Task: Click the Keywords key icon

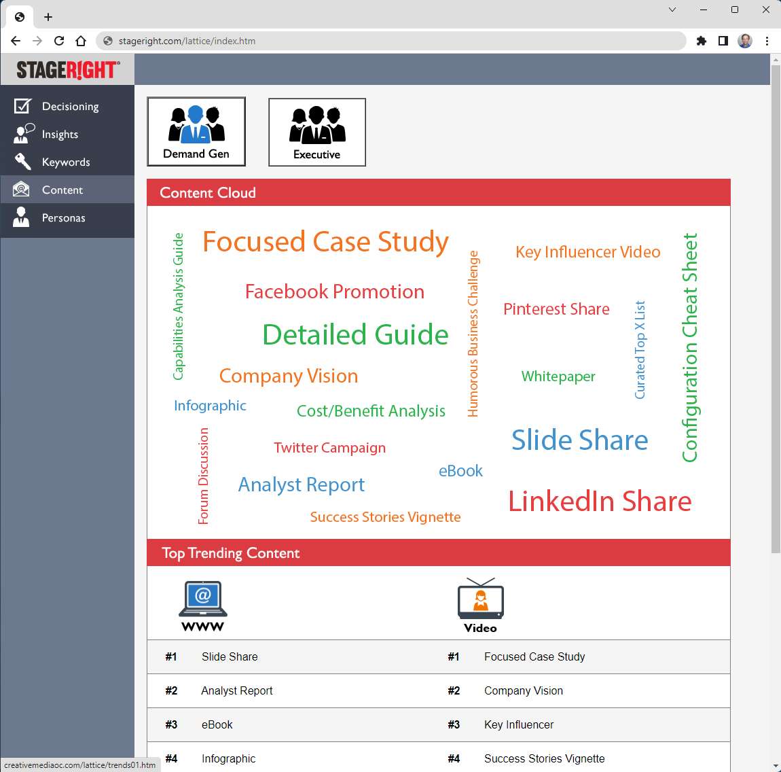Action: click(x=22, y=162)
